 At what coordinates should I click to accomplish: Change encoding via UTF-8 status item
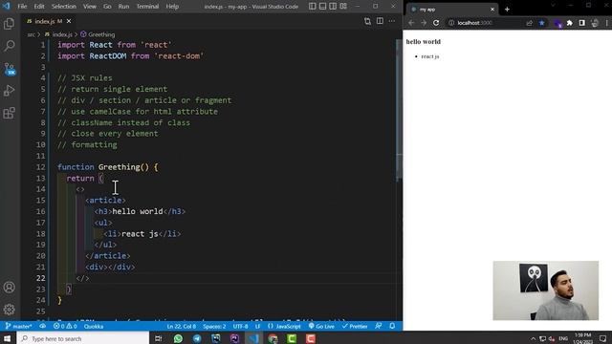(x=240, y=326)
